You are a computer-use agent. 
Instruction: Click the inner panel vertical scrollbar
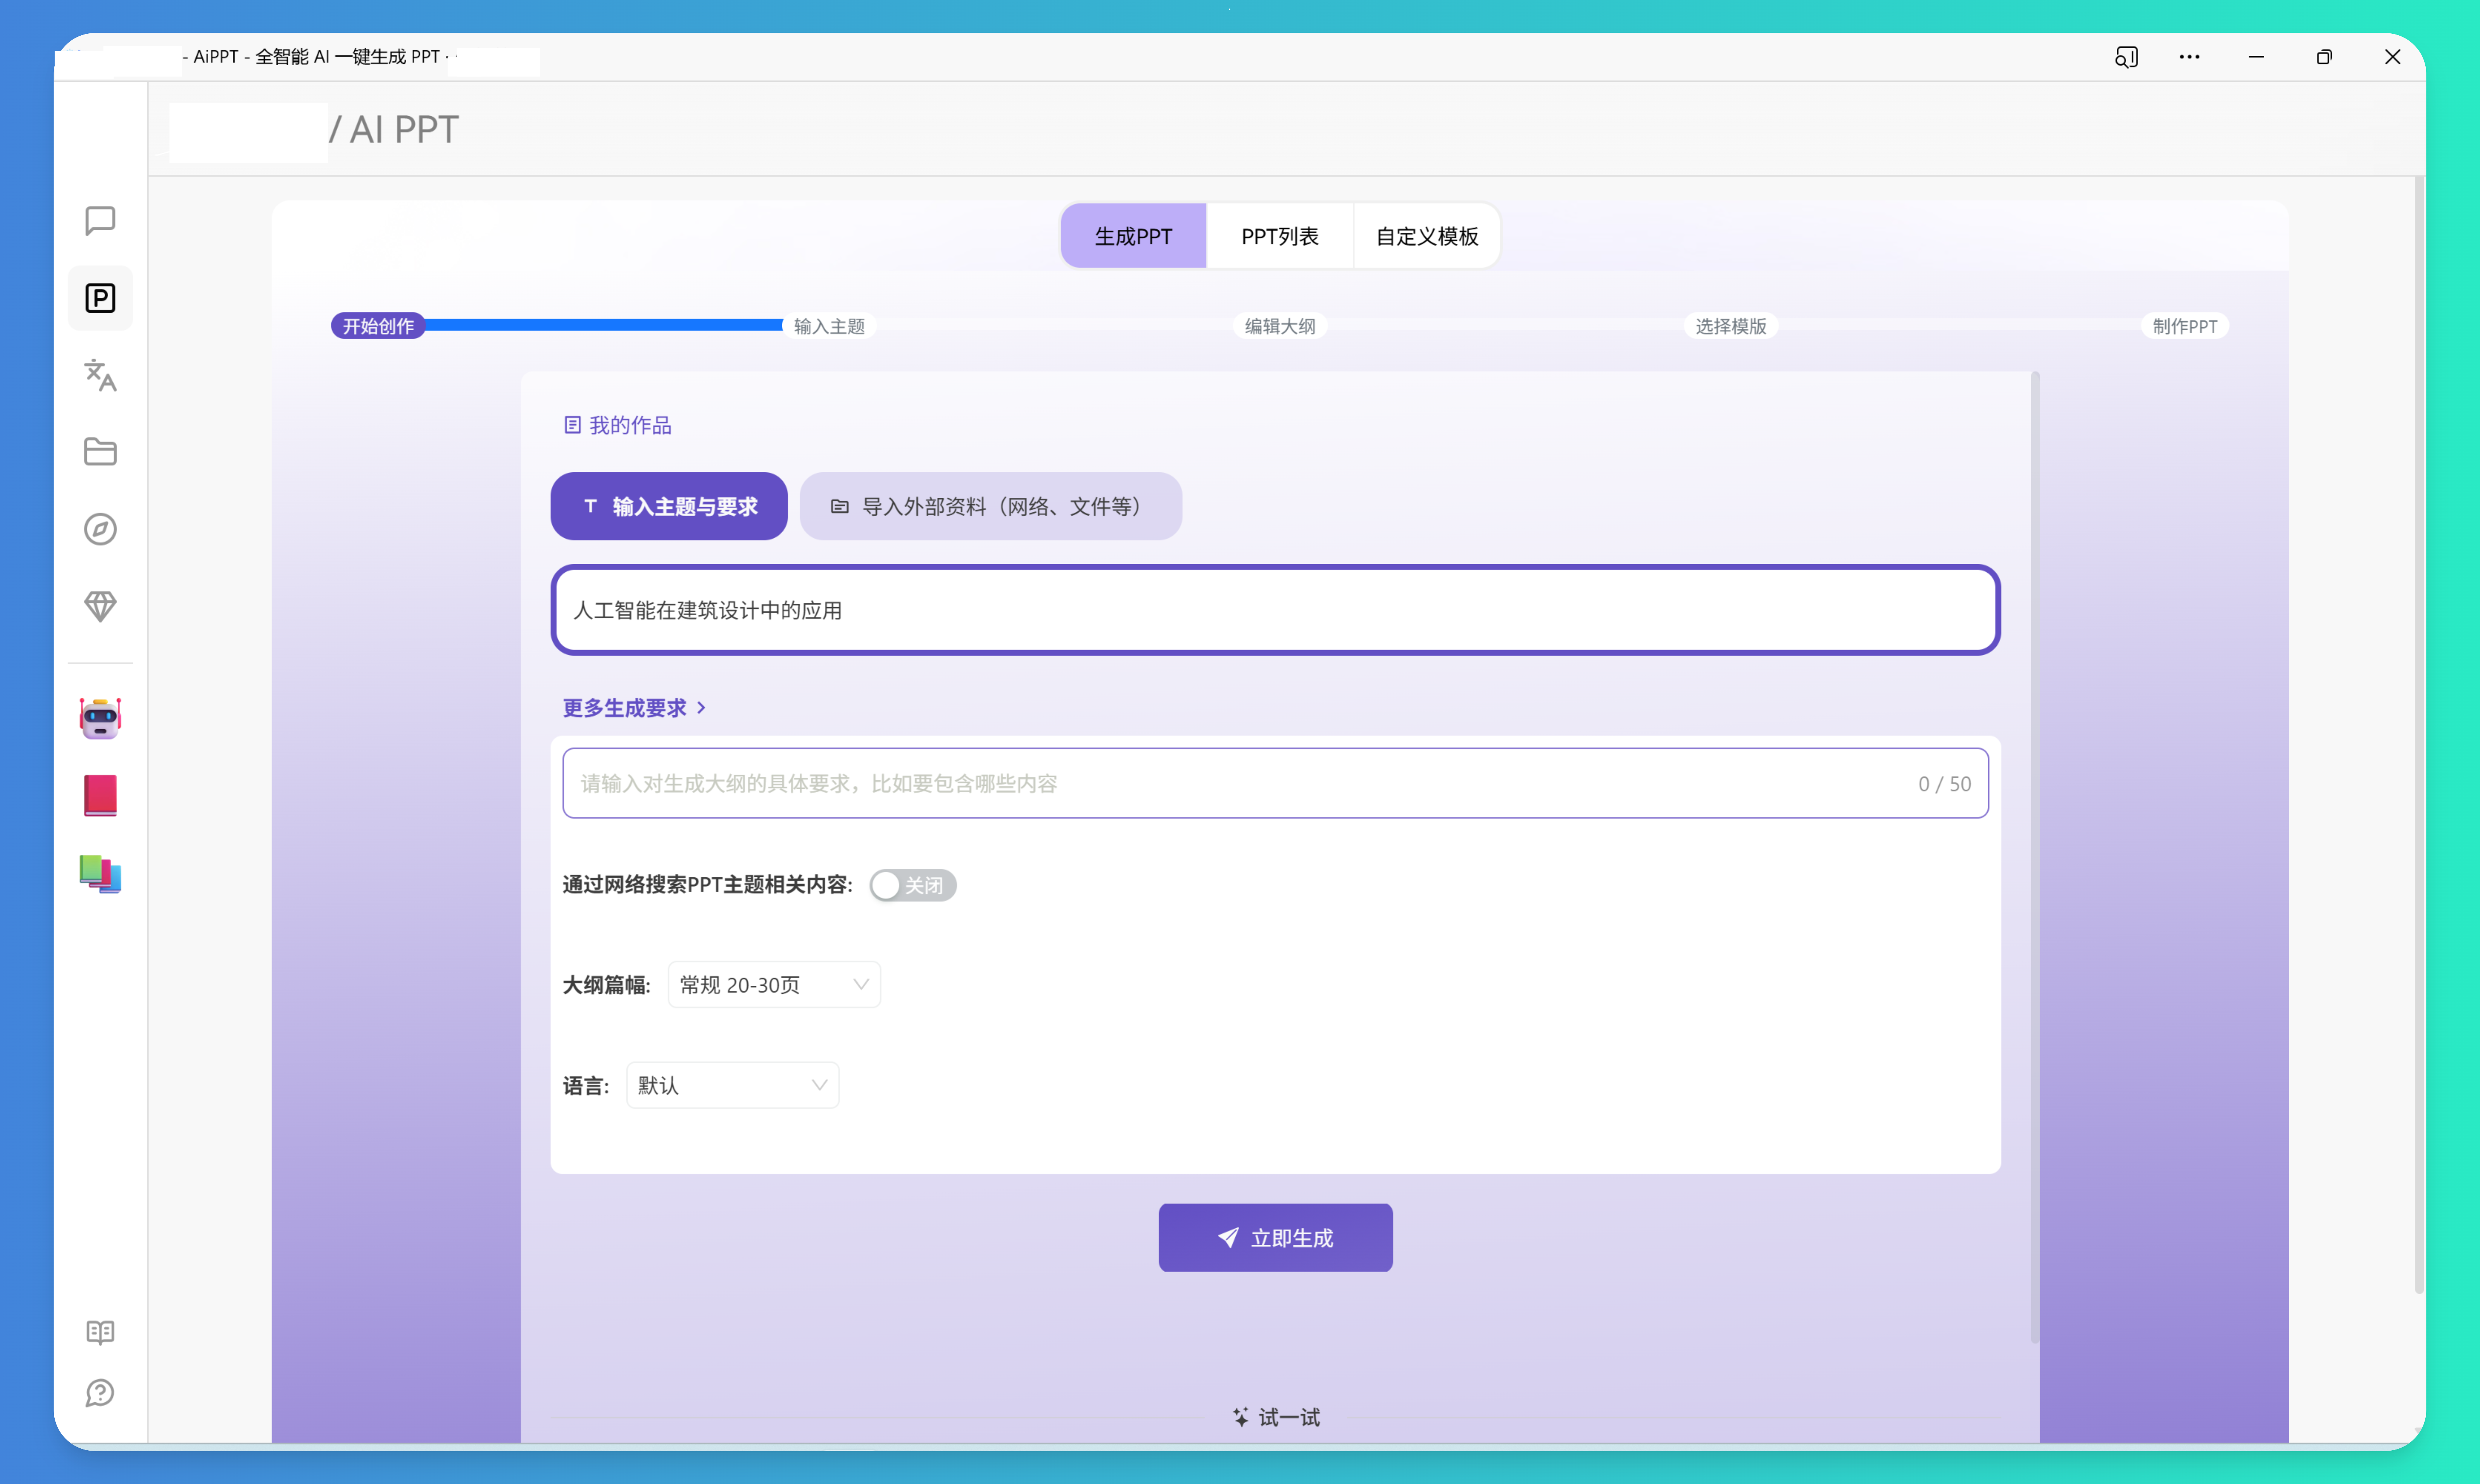pos(2035,858)
